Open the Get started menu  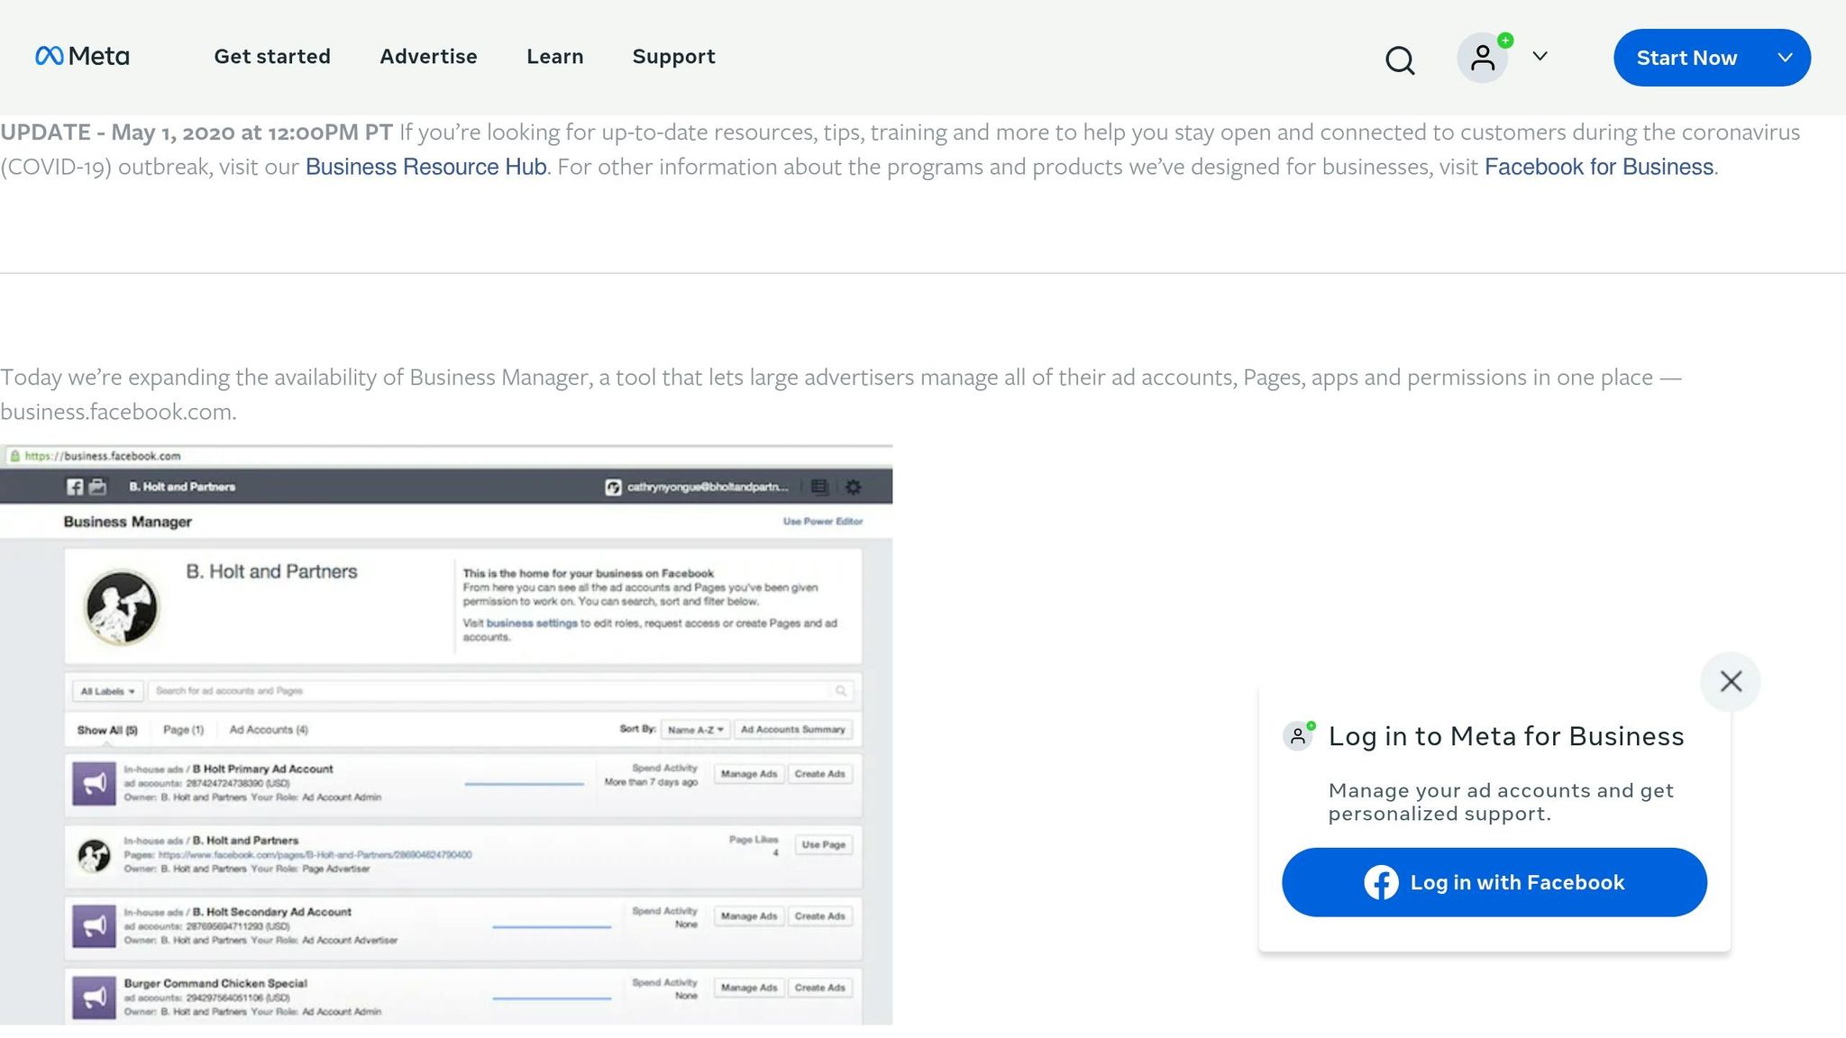[x=272, y=57]
